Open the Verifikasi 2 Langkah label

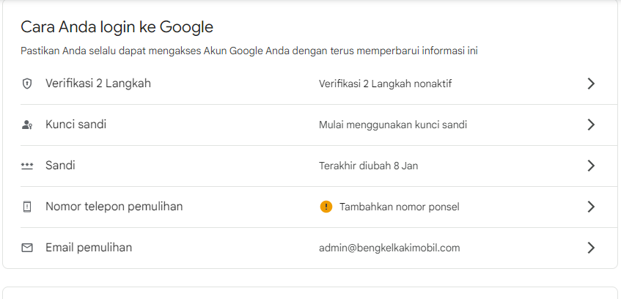98,84
